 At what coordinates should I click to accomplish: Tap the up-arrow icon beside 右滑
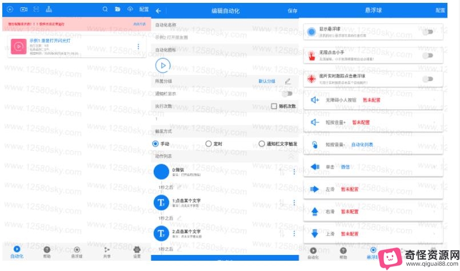coord(315,212)
